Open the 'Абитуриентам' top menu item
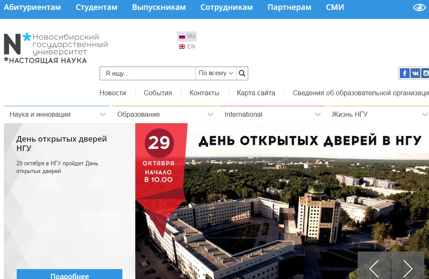The width and height of the screenshot is (429, 279). (x=33, y=8)
